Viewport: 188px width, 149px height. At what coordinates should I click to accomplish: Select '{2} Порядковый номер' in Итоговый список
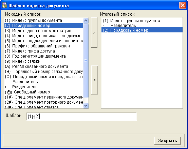pyautogui.click(x=142, y=30)
